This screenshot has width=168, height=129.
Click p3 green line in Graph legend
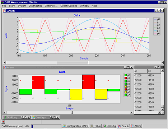[x=155, y=28]
